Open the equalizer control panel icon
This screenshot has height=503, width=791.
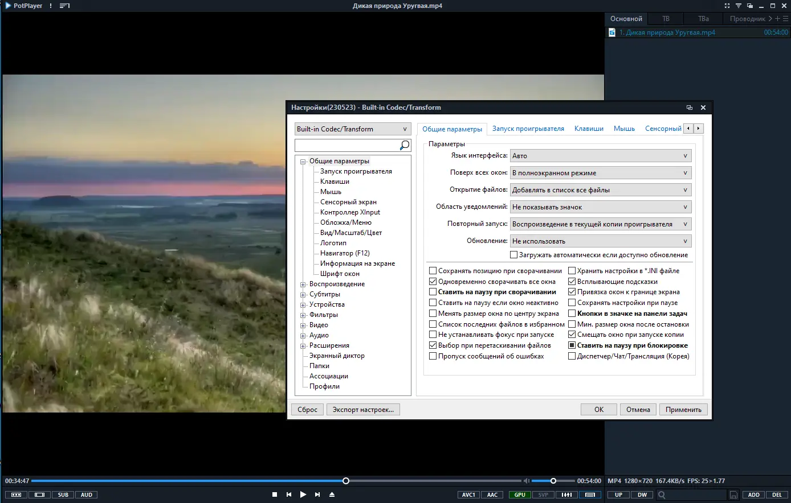566,494
